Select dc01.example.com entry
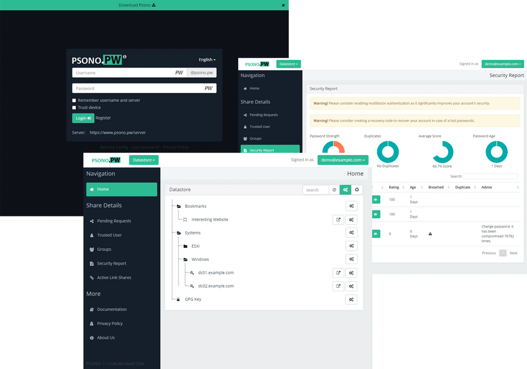Screen dimensions: 527x369 (216, 273)
